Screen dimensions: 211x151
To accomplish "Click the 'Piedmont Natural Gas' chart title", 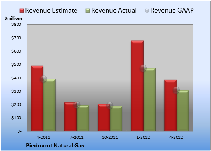I will (55, 146).
